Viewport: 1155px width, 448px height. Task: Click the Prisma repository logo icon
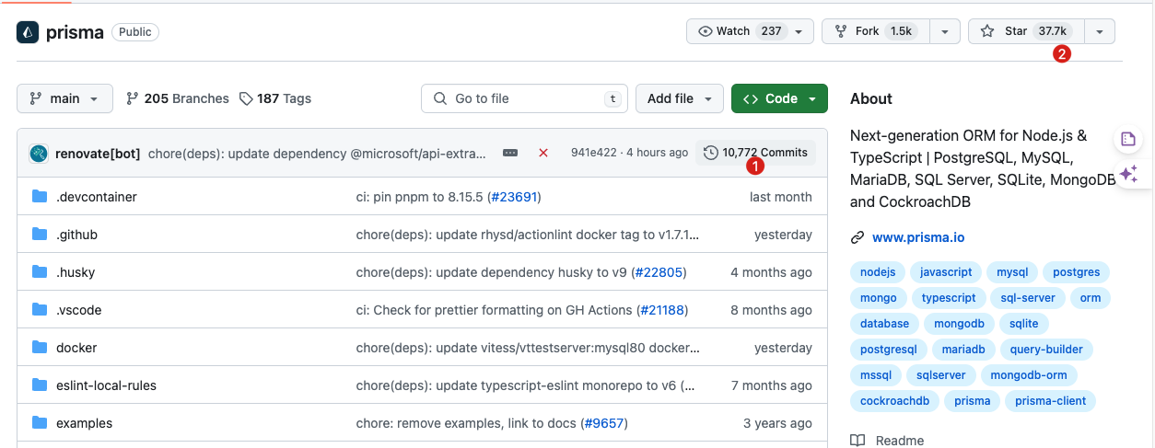coord(28,32)
